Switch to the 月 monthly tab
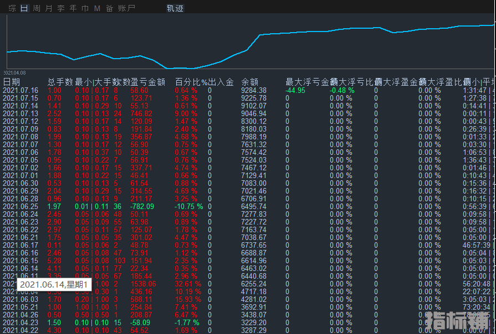Image resolution: width=496 pixels, height=334 pixels. 48,8
